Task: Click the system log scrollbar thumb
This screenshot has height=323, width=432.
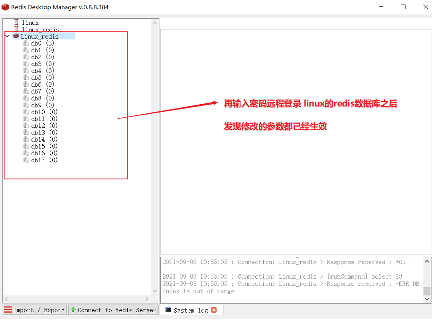Action: [427, 291]
